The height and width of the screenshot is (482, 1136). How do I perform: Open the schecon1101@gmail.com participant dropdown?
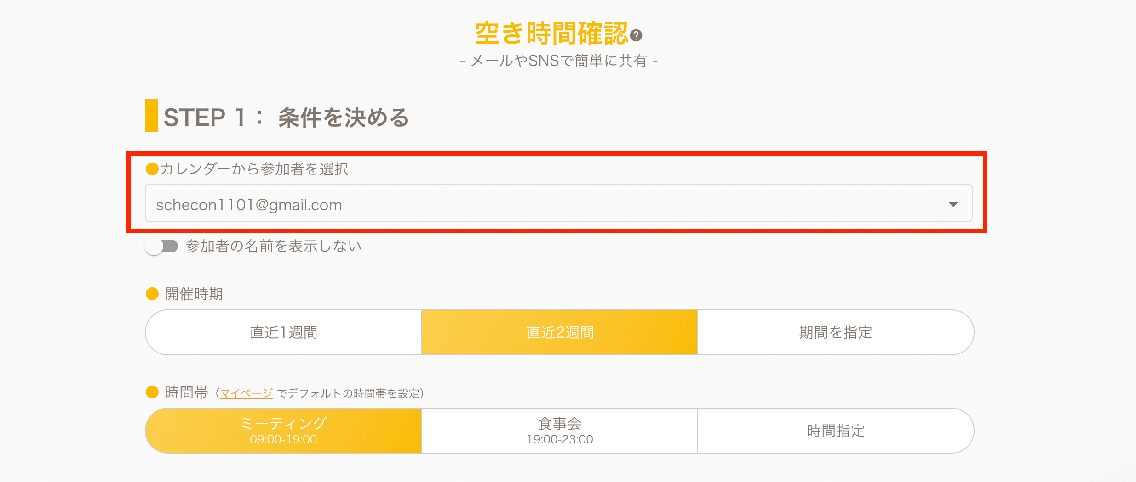tap(552, 204)
